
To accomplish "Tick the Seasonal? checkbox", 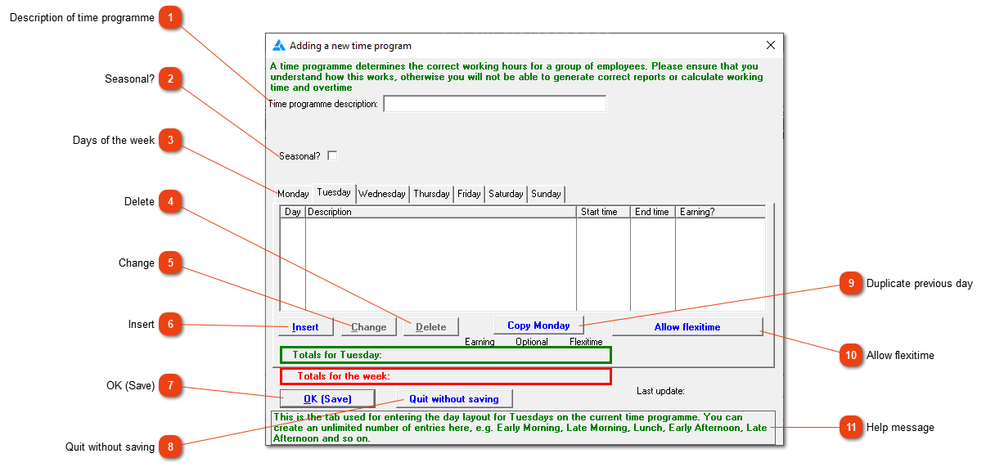I will (332, 155).
